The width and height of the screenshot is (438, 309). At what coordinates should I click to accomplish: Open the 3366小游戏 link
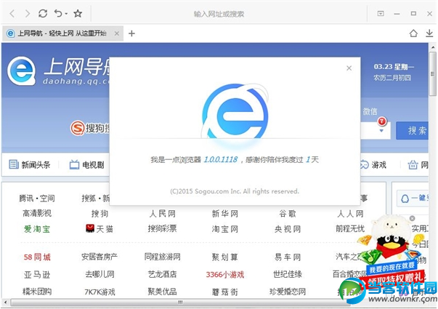(225, 275)
